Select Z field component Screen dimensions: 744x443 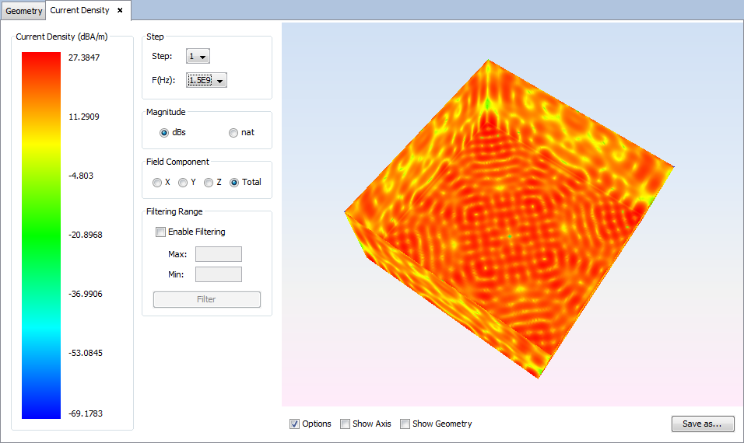coord(209,183)
